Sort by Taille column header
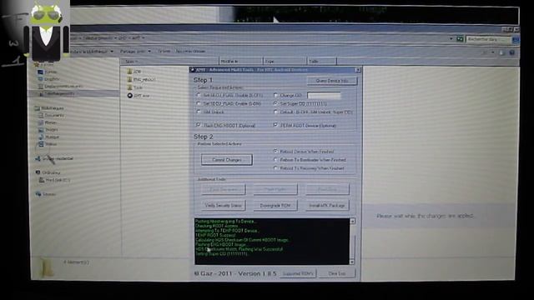 coord(322,61)
